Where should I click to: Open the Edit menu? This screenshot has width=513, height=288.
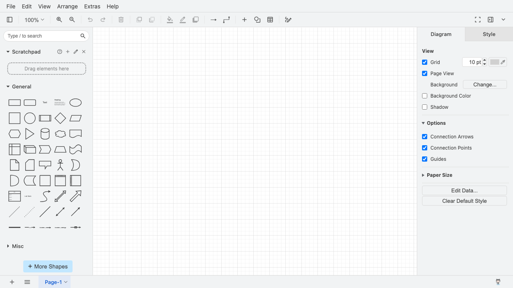(27, 6)
